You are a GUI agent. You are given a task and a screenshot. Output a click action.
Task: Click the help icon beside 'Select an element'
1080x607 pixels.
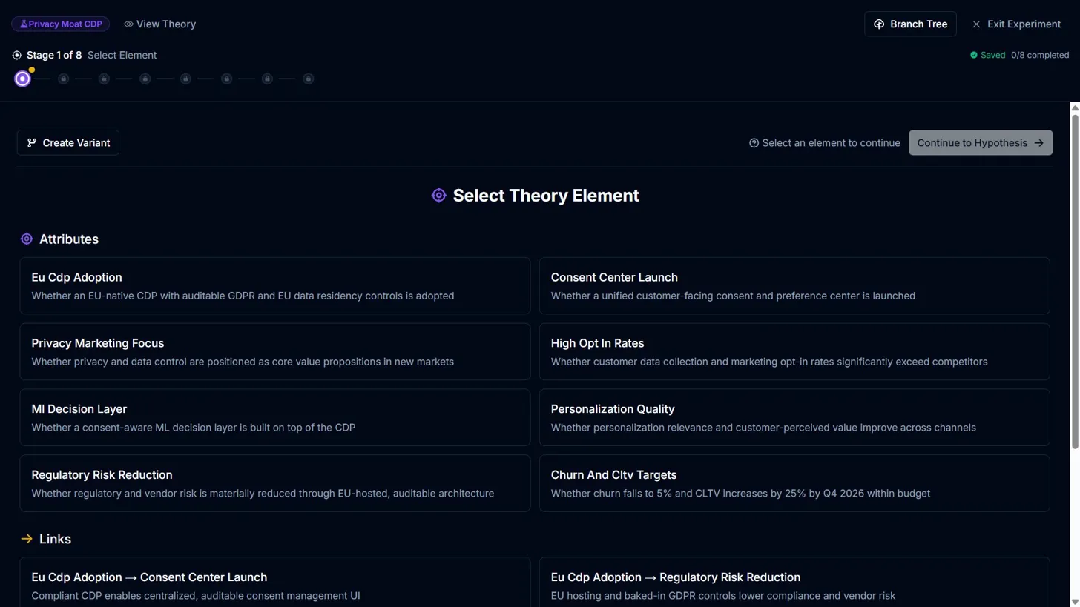click(754, 143)
